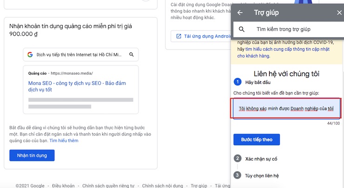Open Trợ giúp footer link

(199, 186)
